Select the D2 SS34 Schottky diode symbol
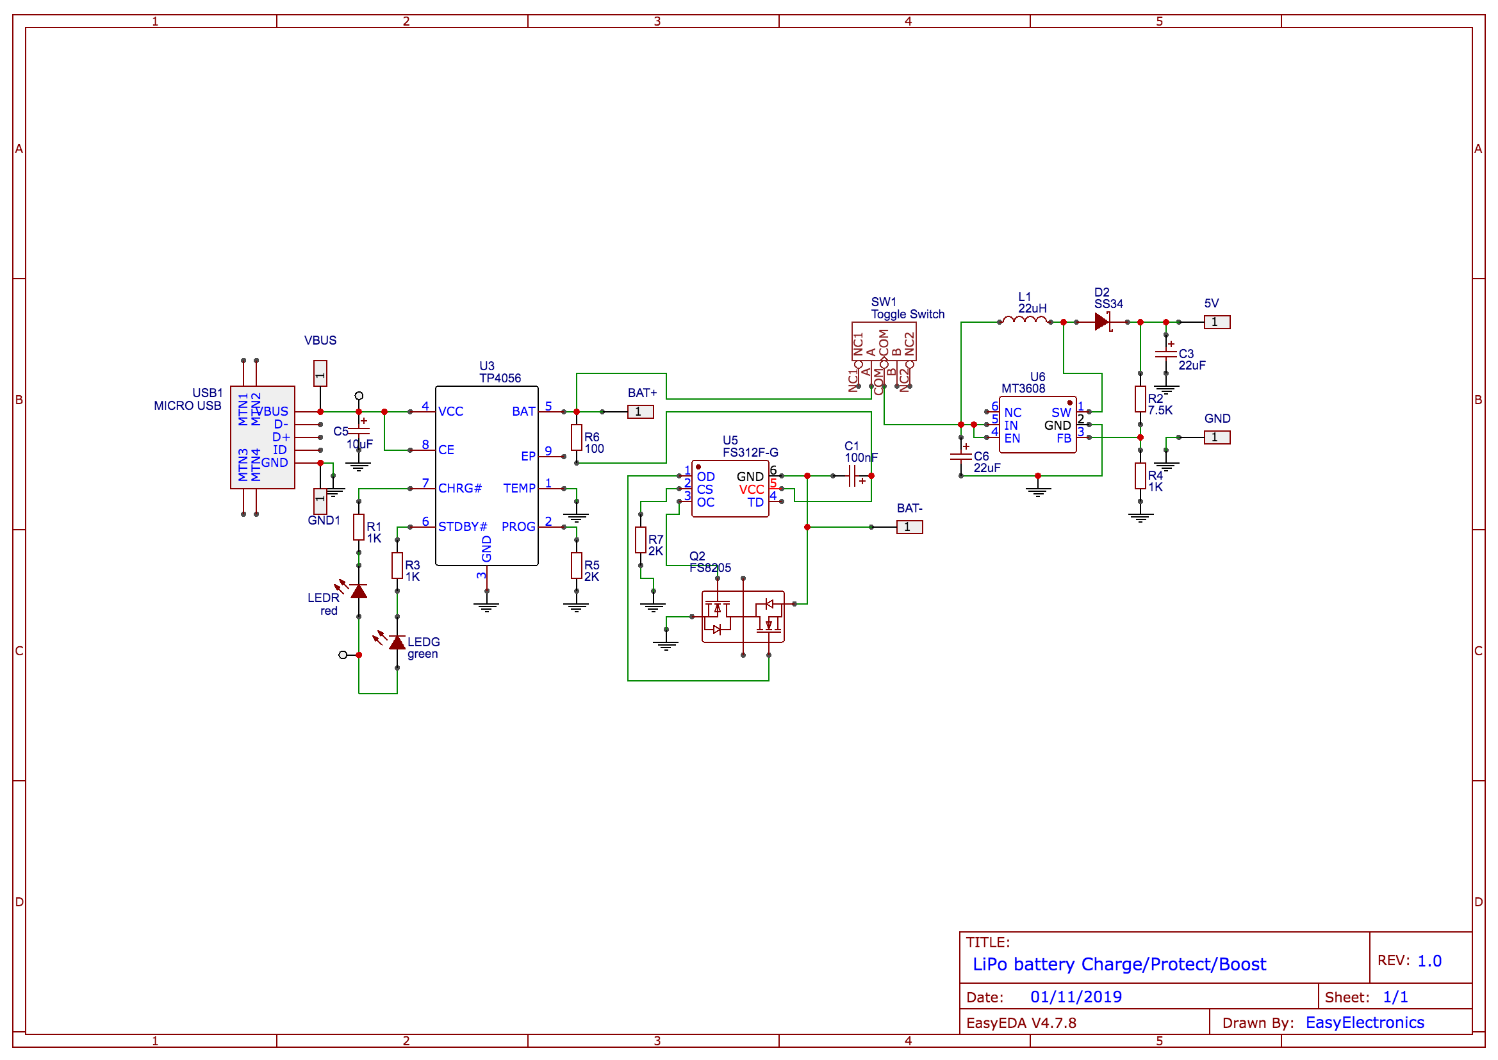 pos(1102,322)
